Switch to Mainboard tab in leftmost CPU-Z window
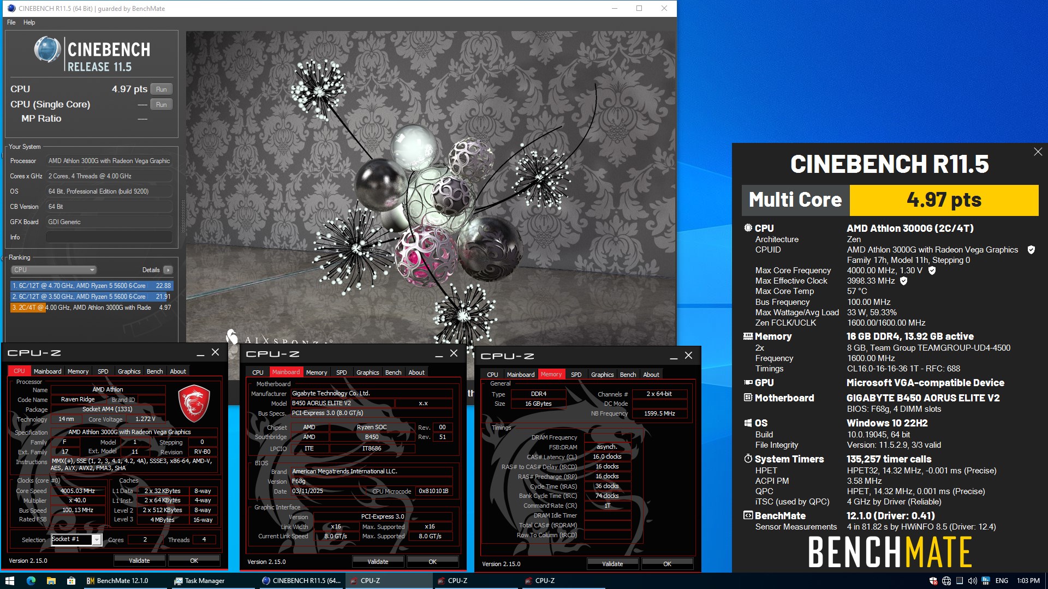 coord(47,371)
